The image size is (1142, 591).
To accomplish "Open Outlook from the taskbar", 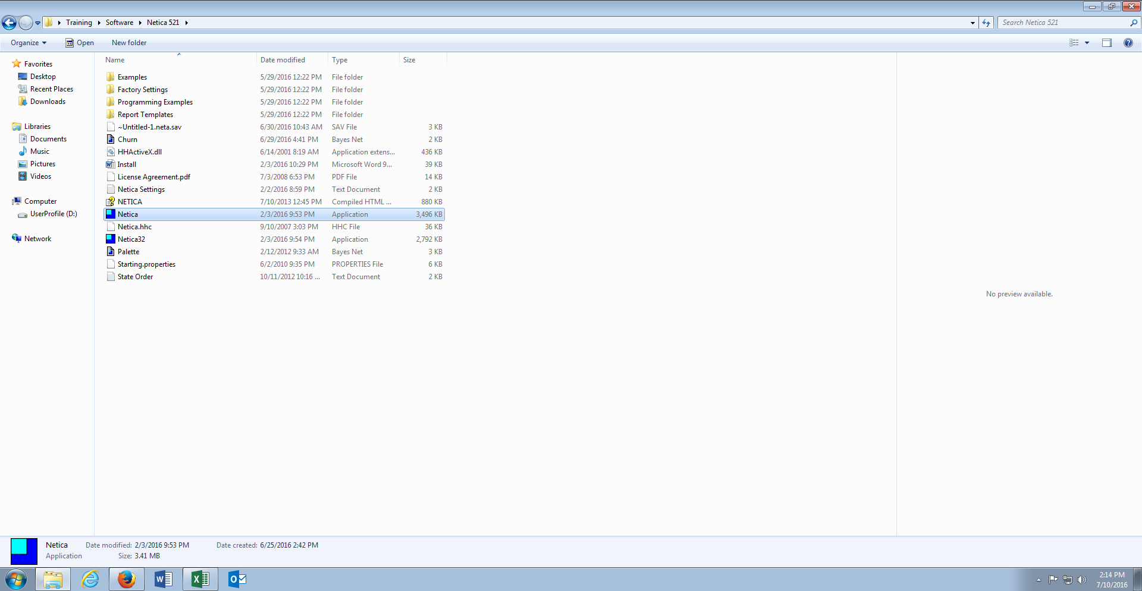I will pos(237,579).
